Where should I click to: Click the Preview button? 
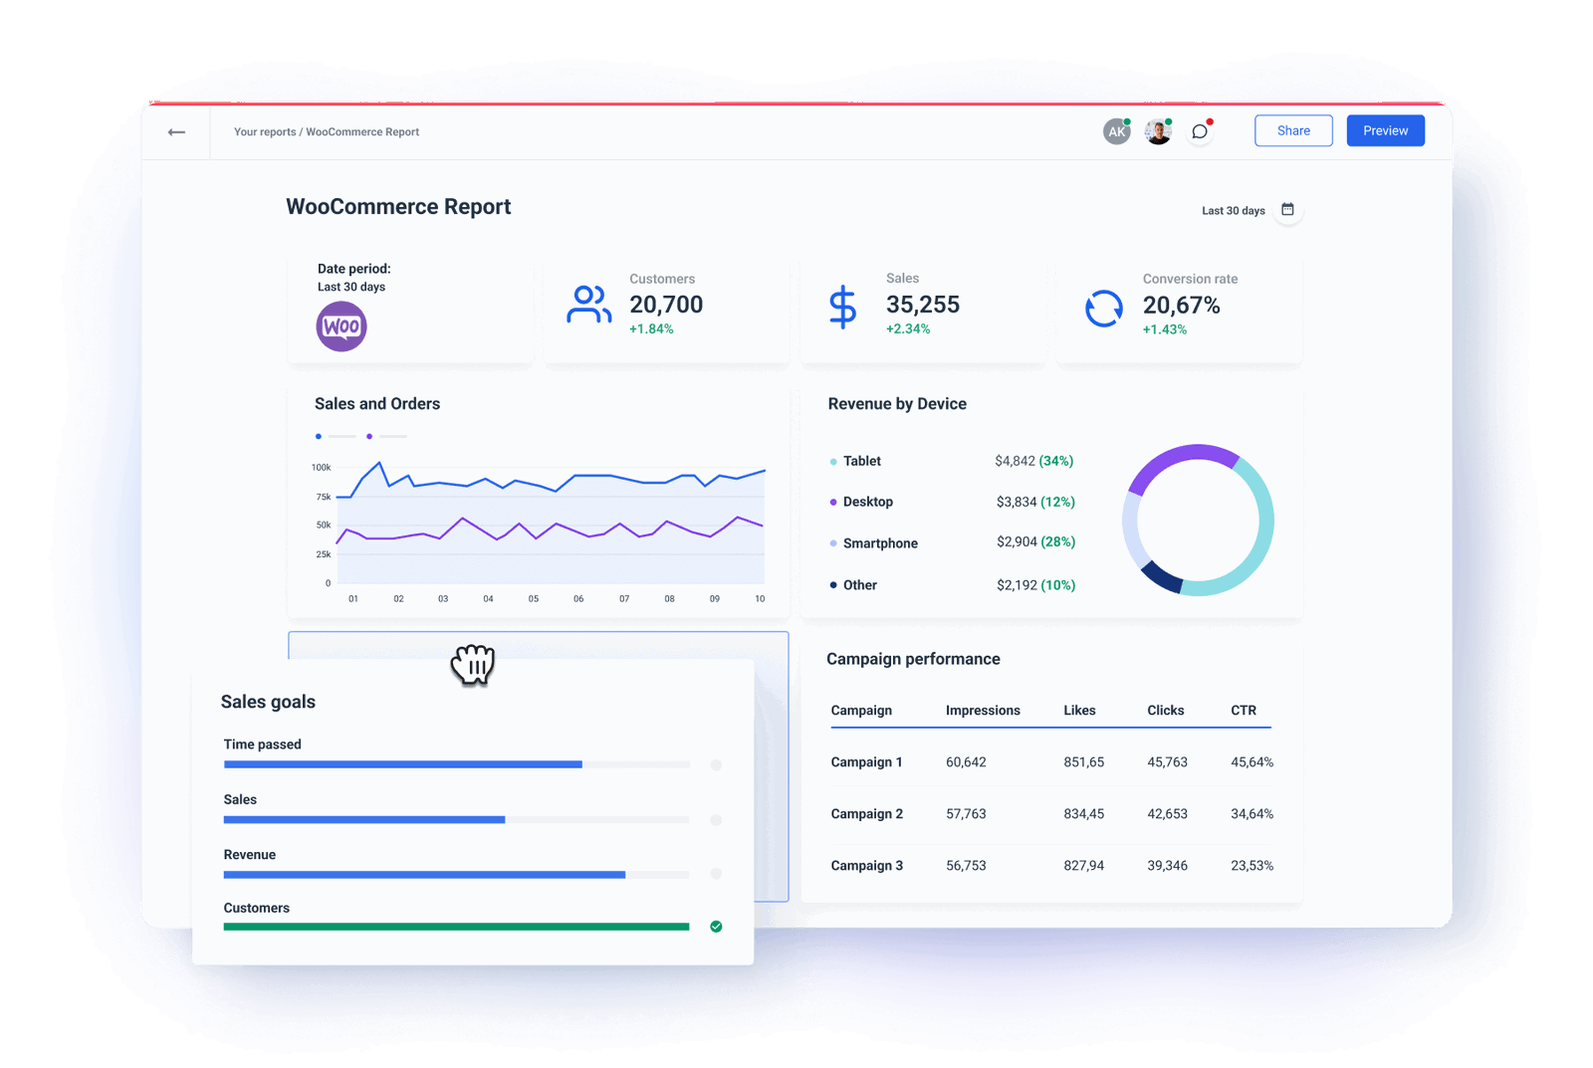[1385, 130]
